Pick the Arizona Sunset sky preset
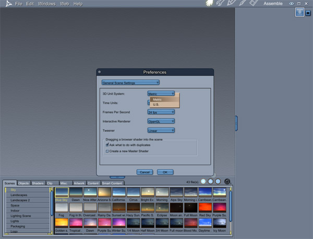The width and height of the screenshot is (313, 239). point(105,192)
